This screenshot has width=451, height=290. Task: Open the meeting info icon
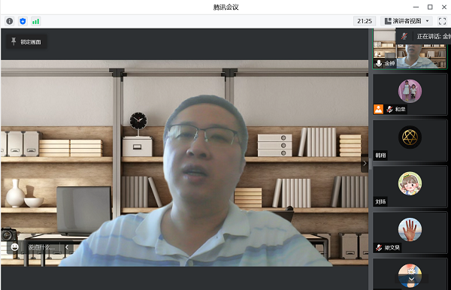point(10,21)
